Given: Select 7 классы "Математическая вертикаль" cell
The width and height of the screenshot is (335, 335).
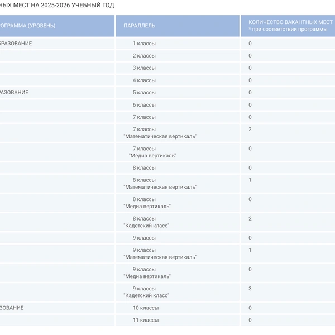Looking at the screenshot, I should (178, 133).
